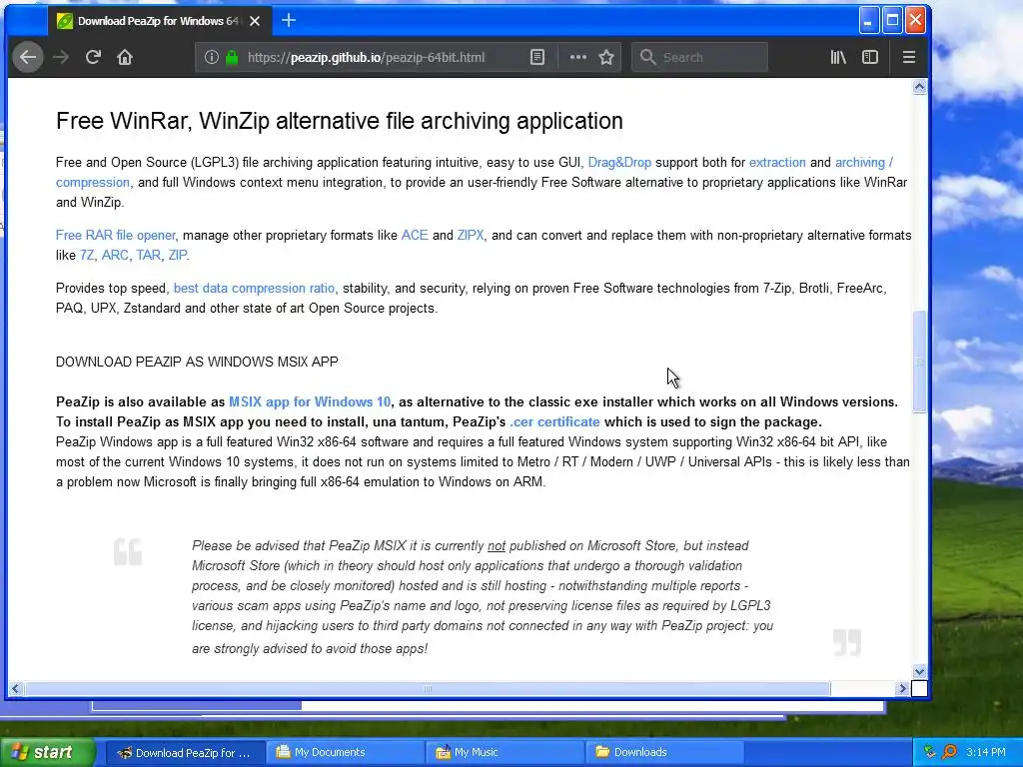This screenshot has width=1023, height=767.
Task: Open the extraction link
Action: point(777,163)
